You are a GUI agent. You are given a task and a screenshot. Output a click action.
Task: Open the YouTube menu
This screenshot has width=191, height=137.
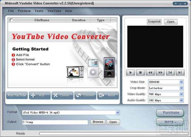[x=54, y=11]
